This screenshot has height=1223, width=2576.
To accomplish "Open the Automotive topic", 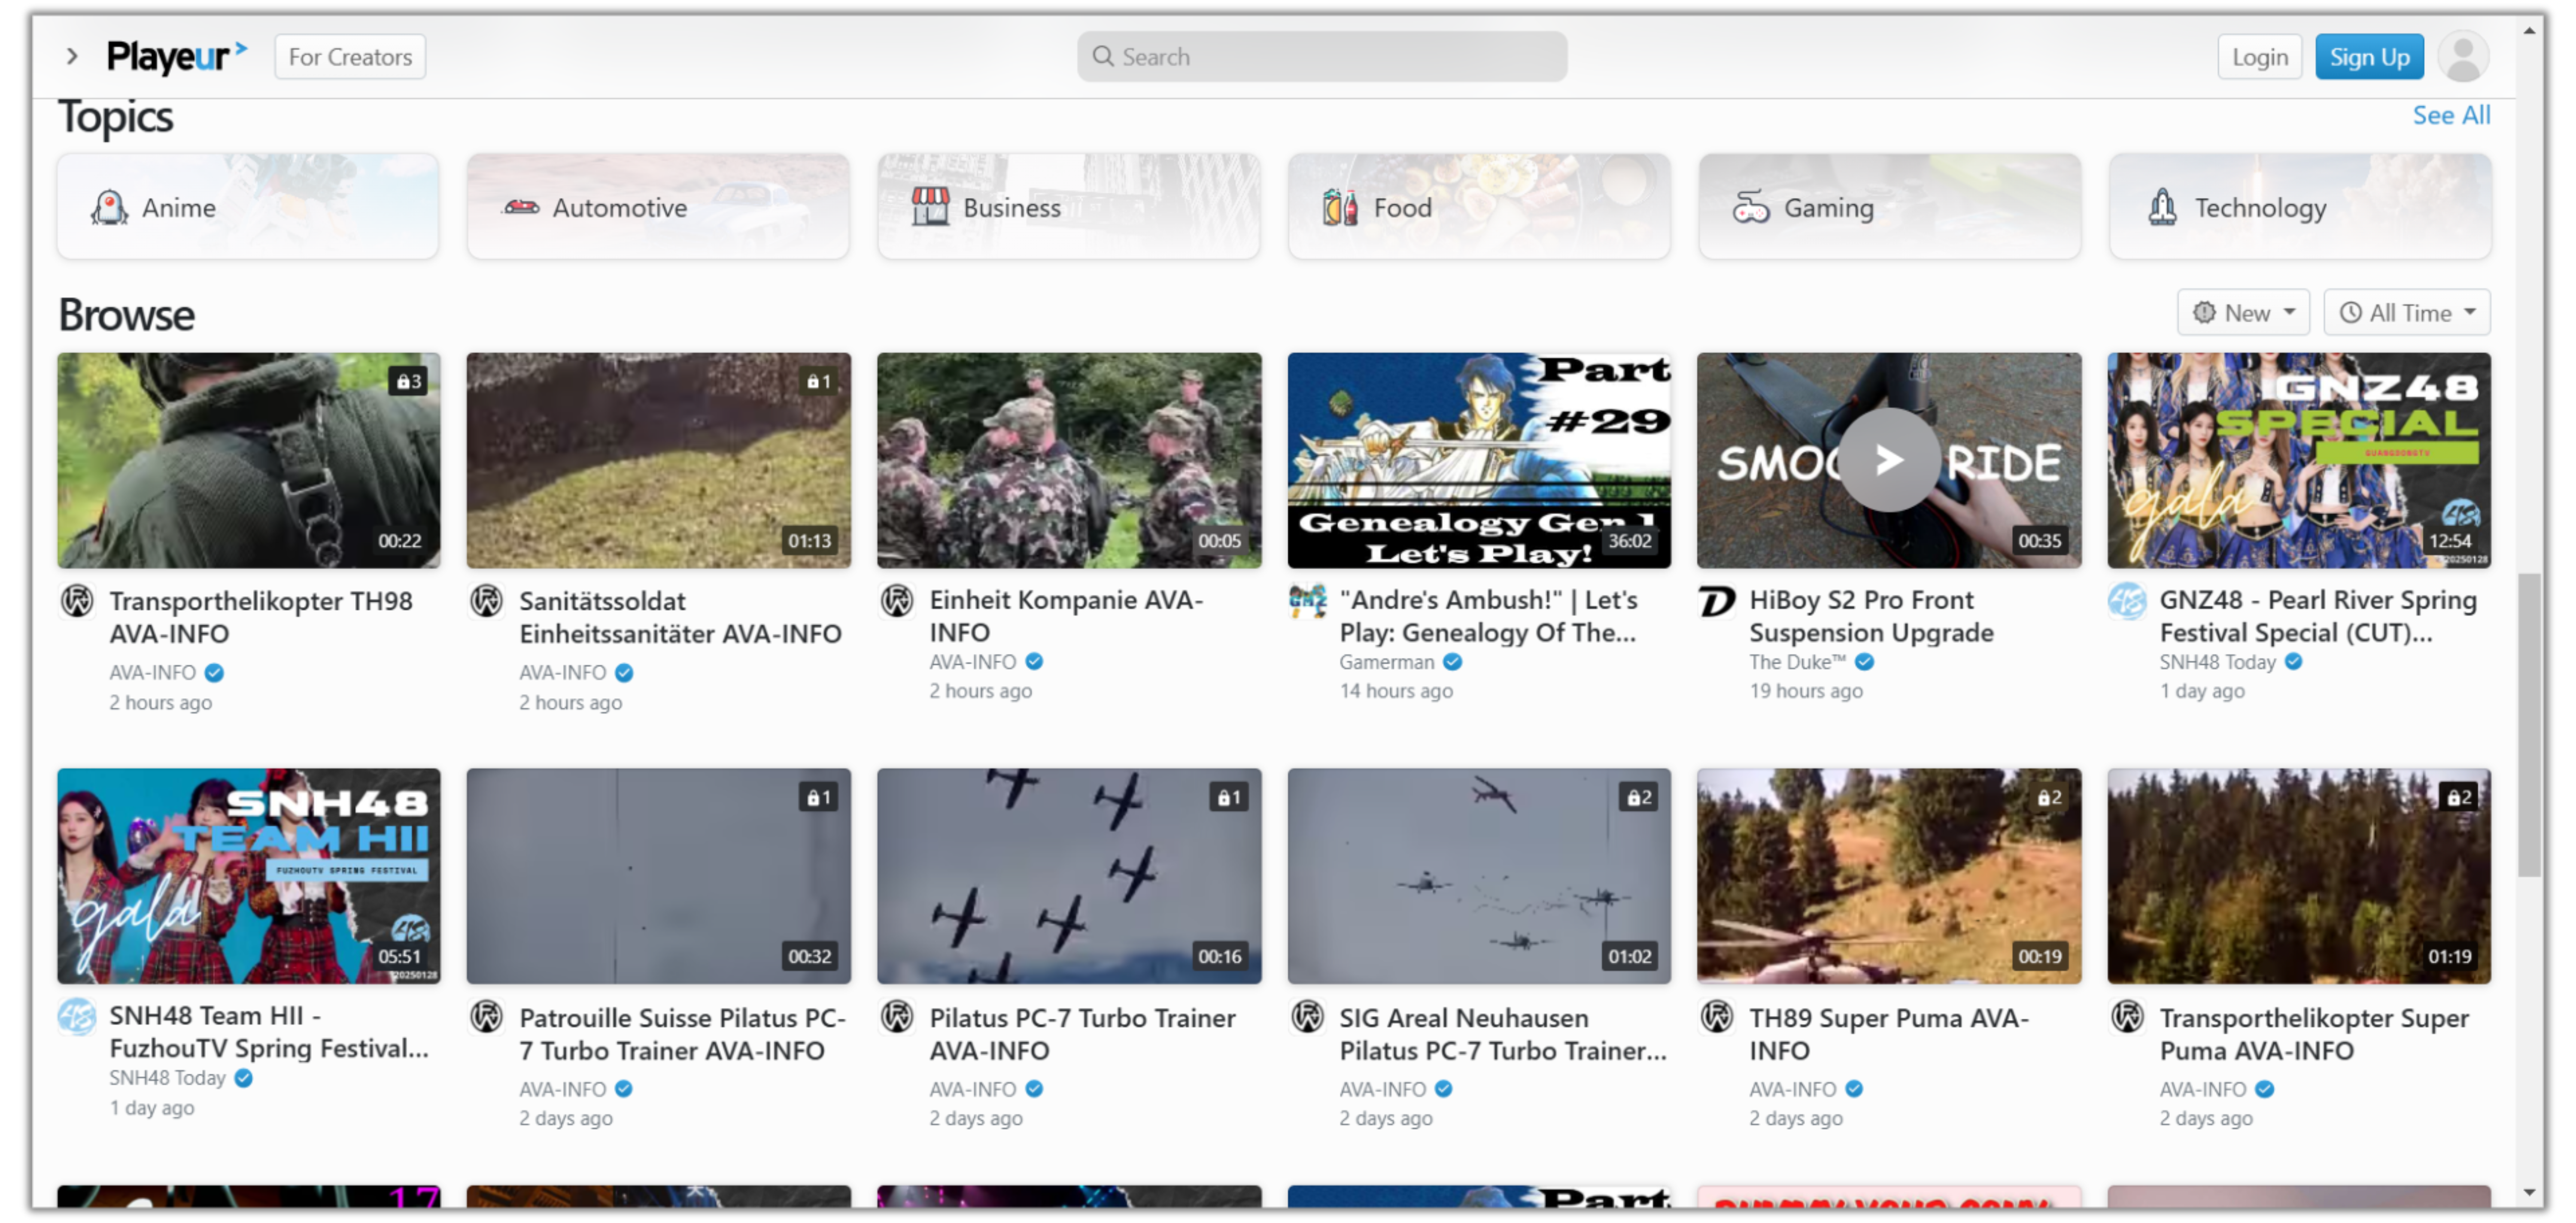I will (x=658, y=207).
